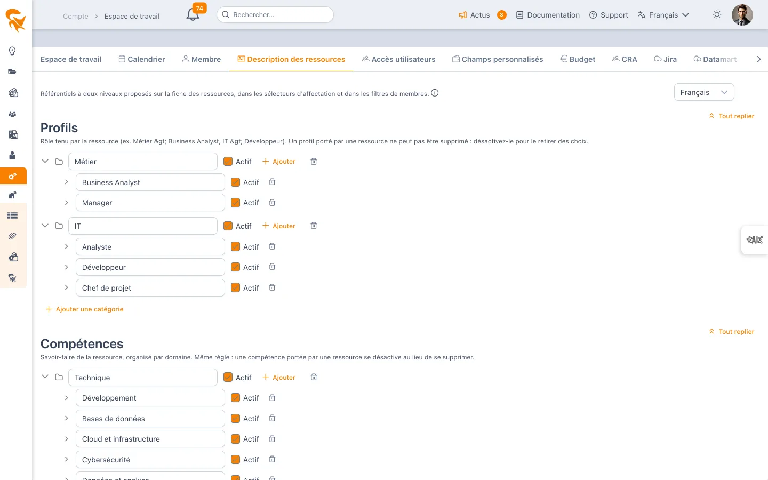Click the trash icon for Business Analyst
This screenshot has width=768, height=480.
click(272, 182)
